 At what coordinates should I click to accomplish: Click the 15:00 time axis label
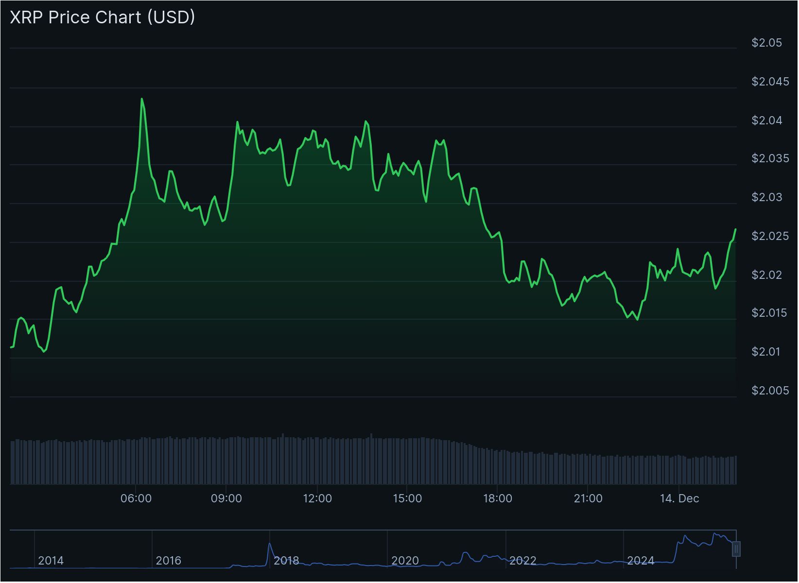(x=407, y=498)
